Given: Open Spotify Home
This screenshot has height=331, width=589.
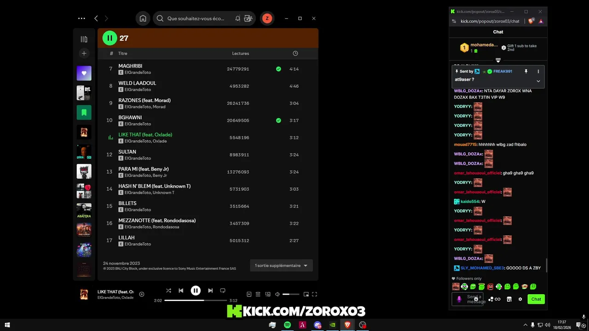Looking at the screenshot, I should [x=143, y=18].
